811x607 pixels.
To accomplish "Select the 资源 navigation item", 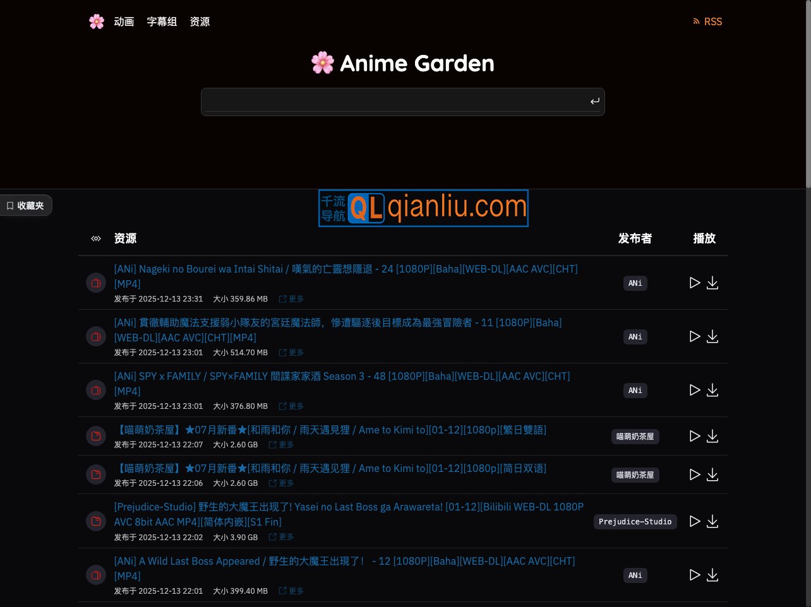I will pyautogui.click(x=200, y=21).
